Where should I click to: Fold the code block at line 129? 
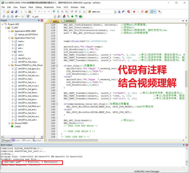click(x=57, y=66)
